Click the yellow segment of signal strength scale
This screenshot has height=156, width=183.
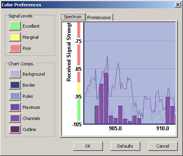tap(78, 88)
